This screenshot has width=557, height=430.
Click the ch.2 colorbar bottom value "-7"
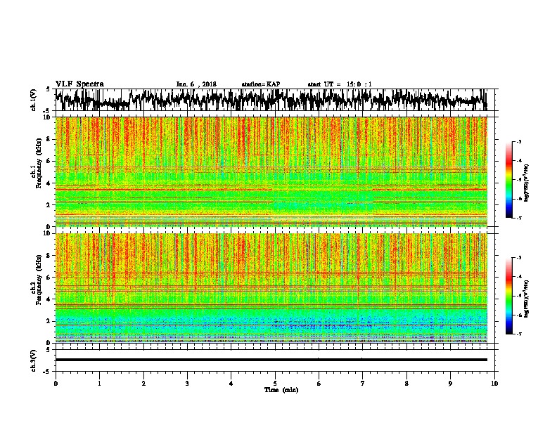519,334
